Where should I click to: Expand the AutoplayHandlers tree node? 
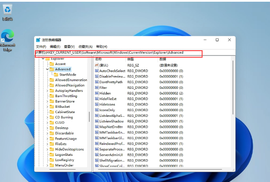click(47, 91)
